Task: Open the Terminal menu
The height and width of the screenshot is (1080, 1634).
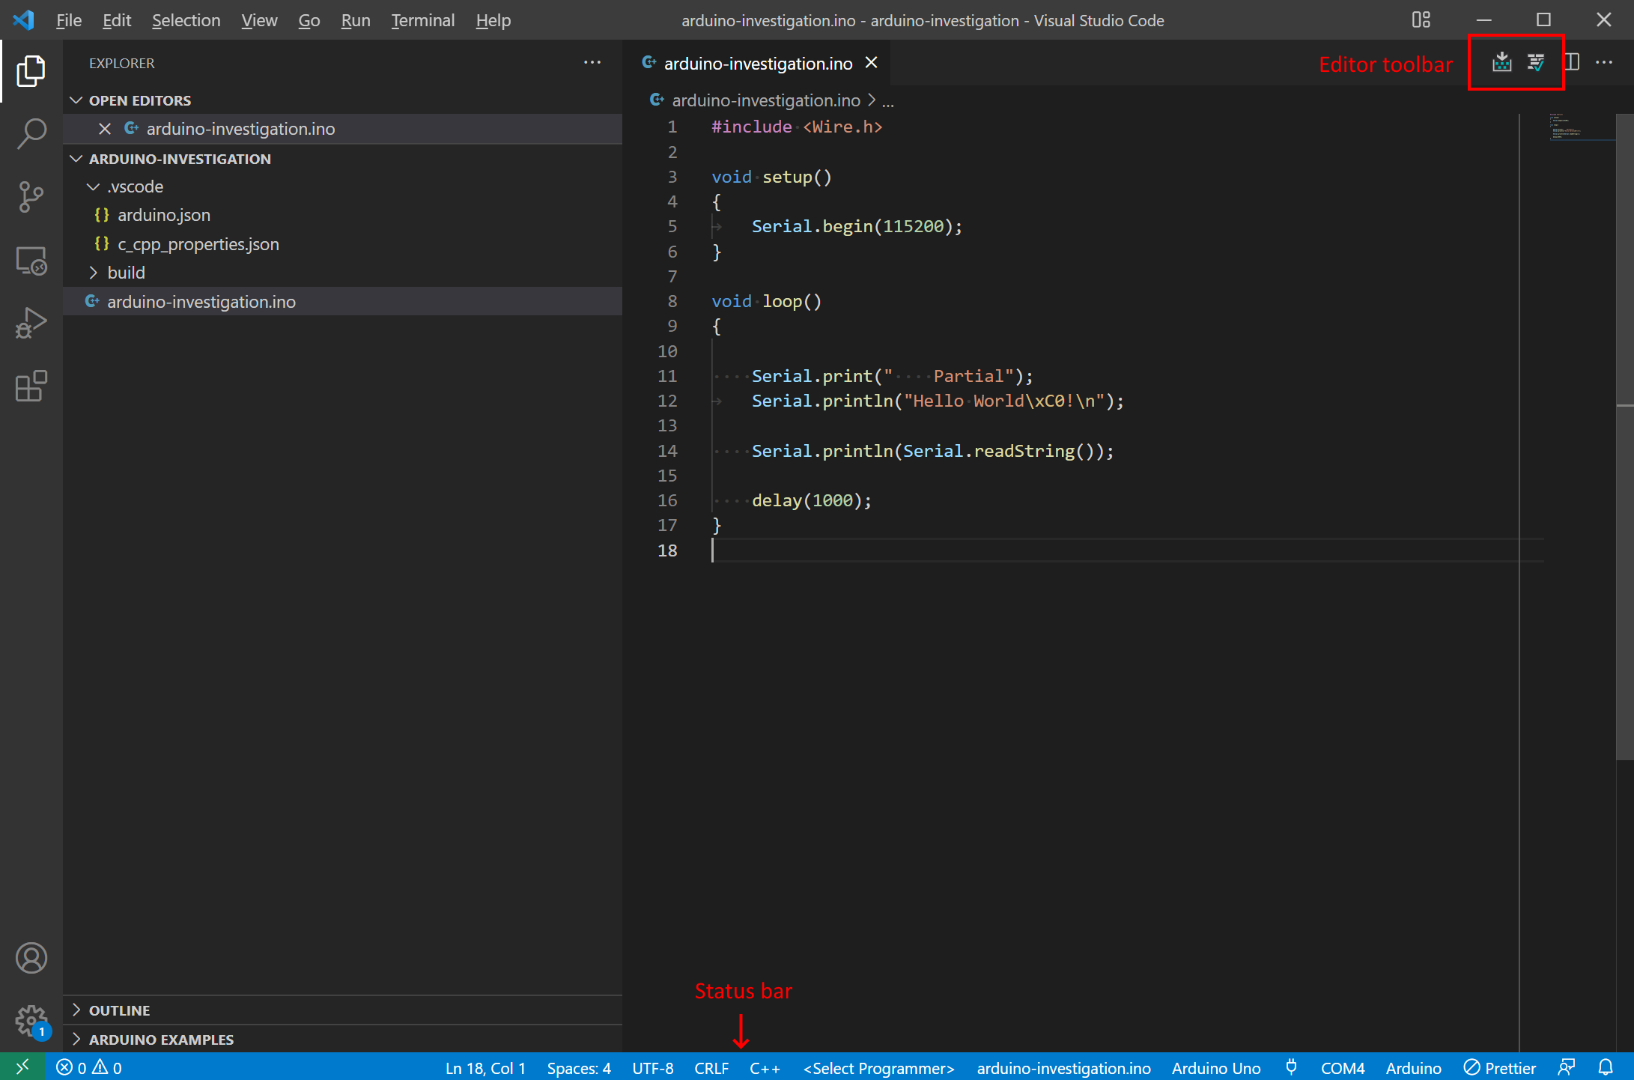Action: [x=422, y=20]
